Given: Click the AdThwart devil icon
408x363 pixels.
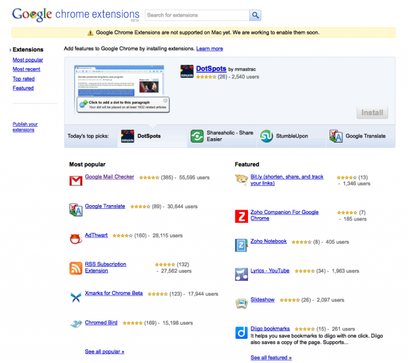Looking at the screenshot, I should coord(76,239).
